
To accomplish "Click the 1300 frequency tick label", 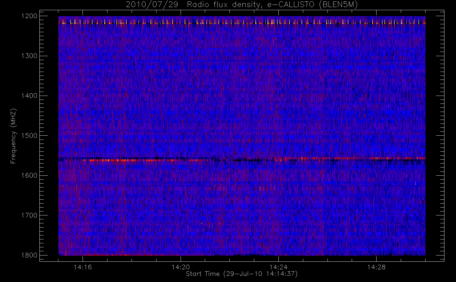I will tap(29, 56).
